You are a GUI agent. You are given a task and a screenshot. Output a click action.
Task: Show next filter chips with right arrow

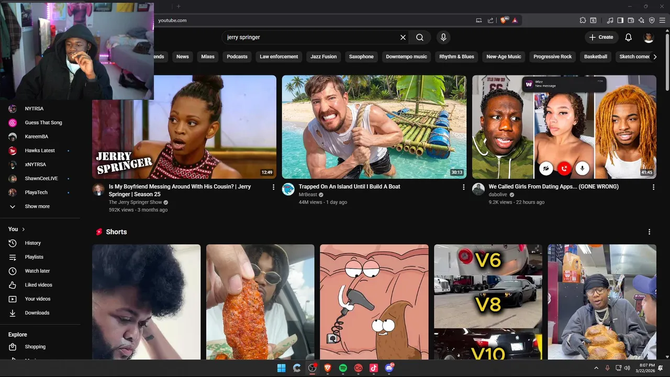[x=655, y=57]
